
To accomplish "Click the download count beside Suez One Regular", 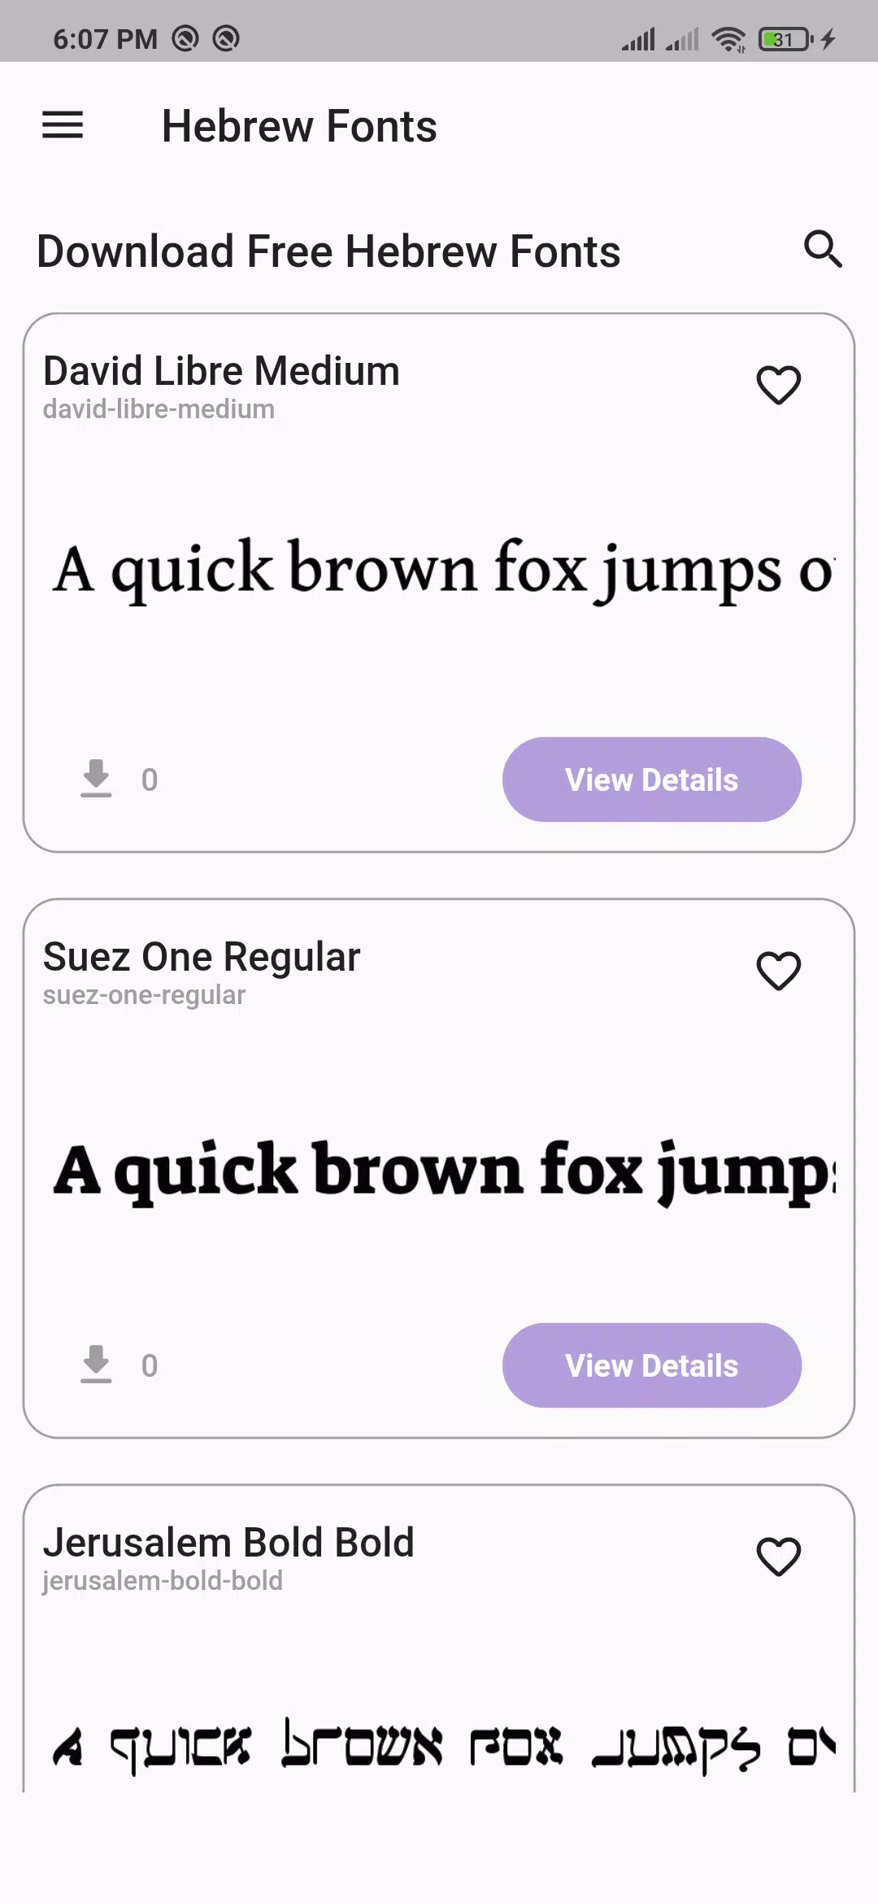I will 150,1365.
